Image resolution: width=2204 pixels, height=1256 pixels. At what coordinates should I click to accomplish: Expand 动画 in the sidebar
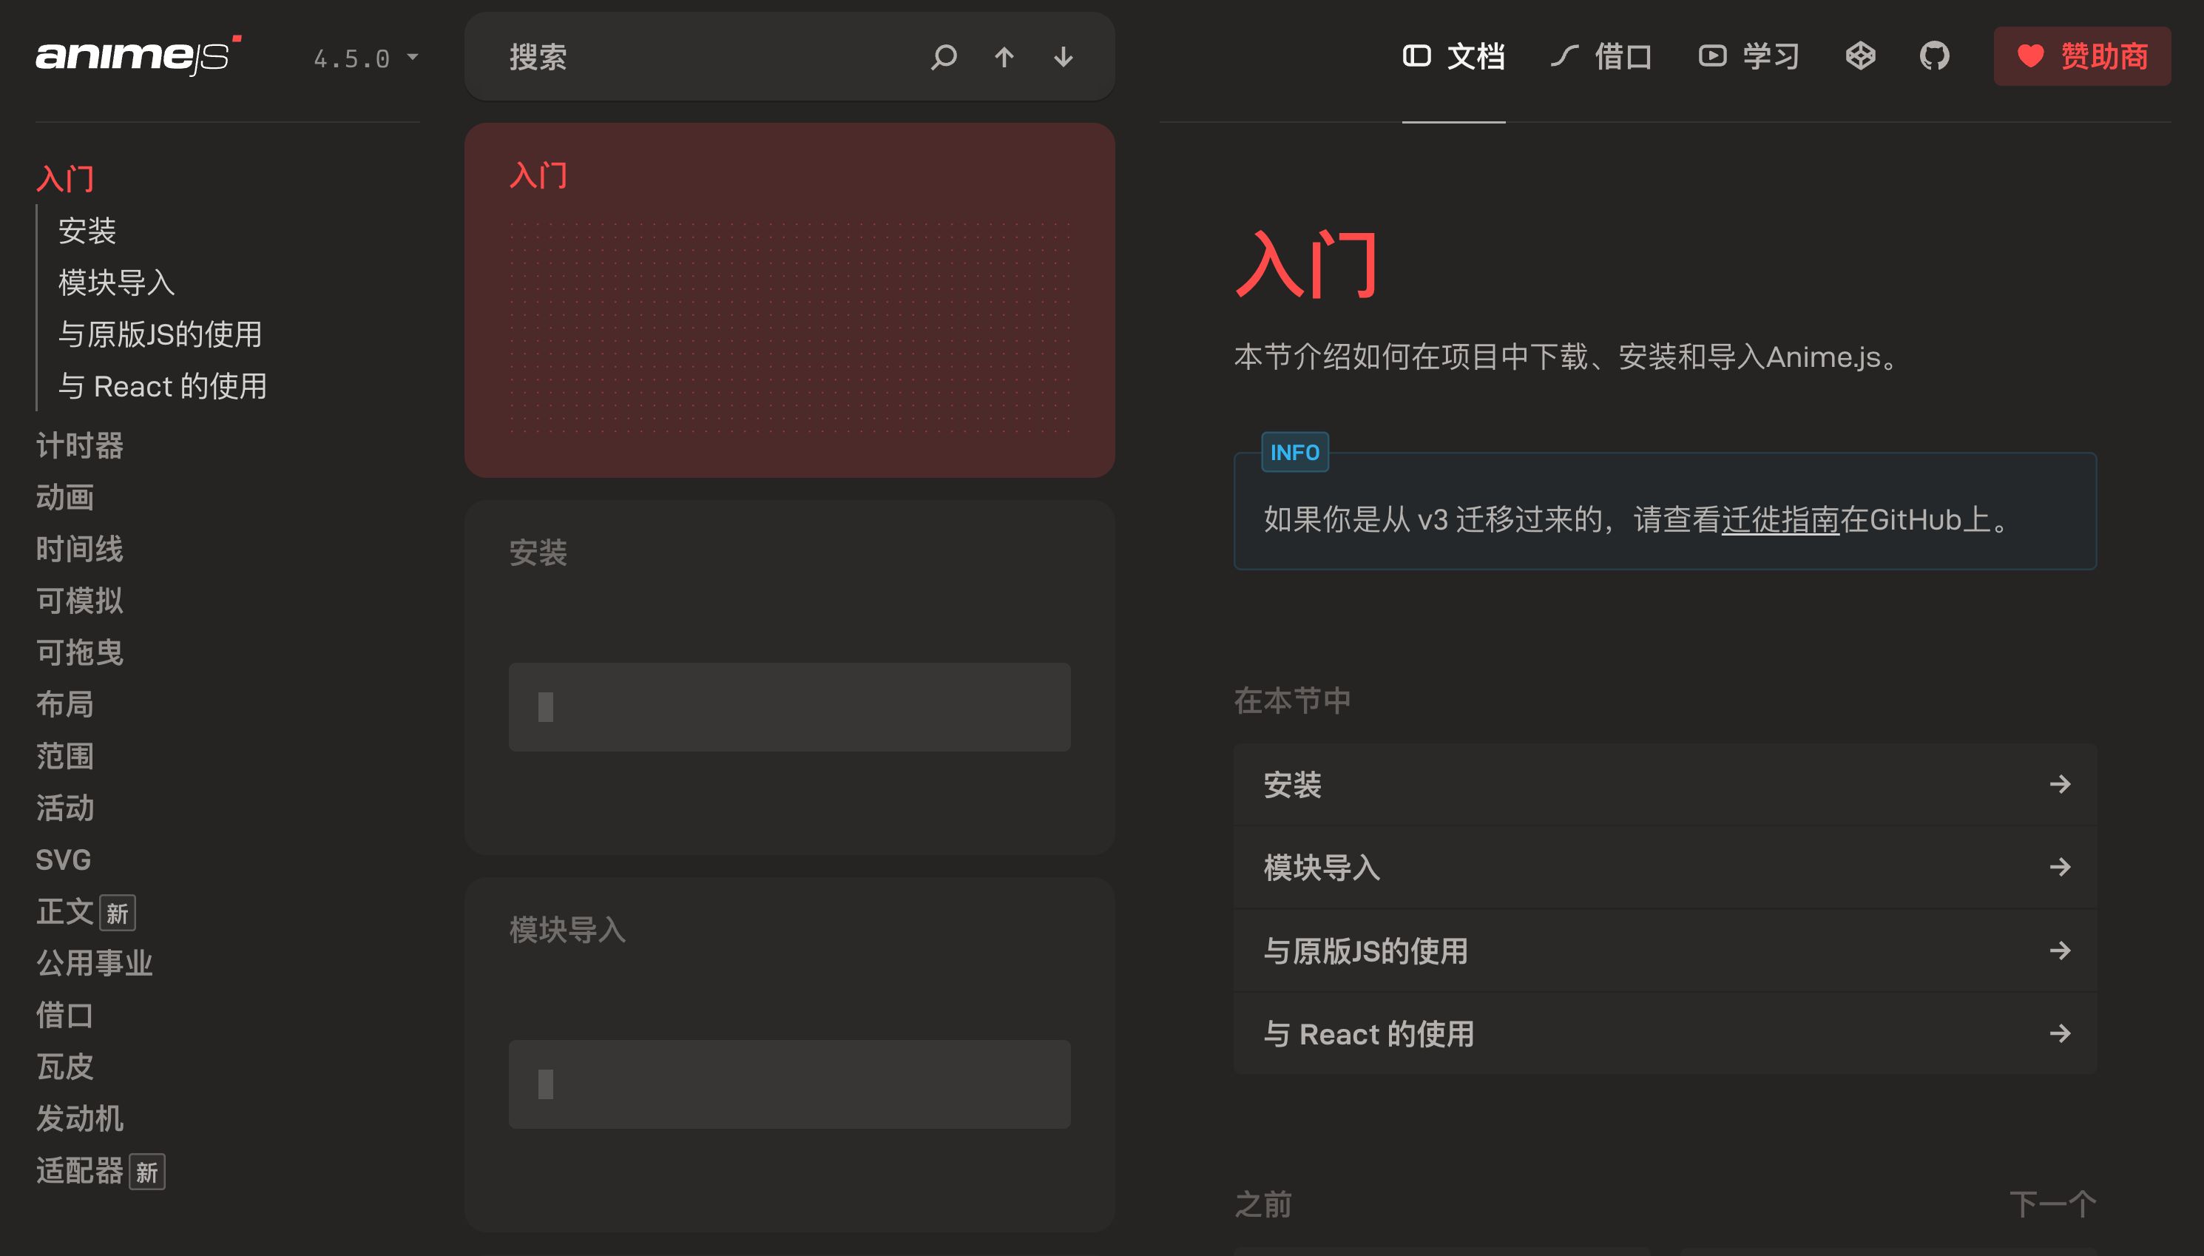coord(64,498)
